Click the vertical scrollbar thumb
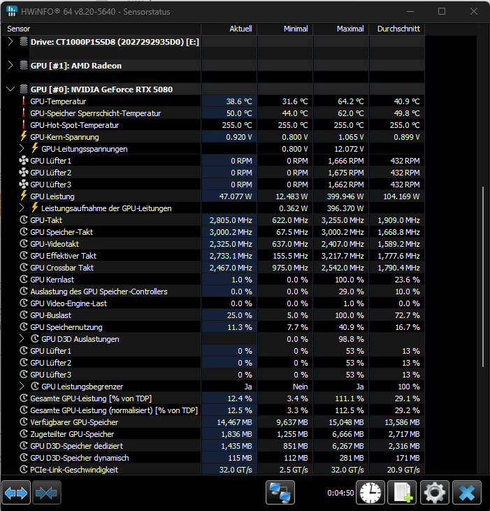Viewport: 490px width, 511px height. pyautogui.click(x=483, y=277)
